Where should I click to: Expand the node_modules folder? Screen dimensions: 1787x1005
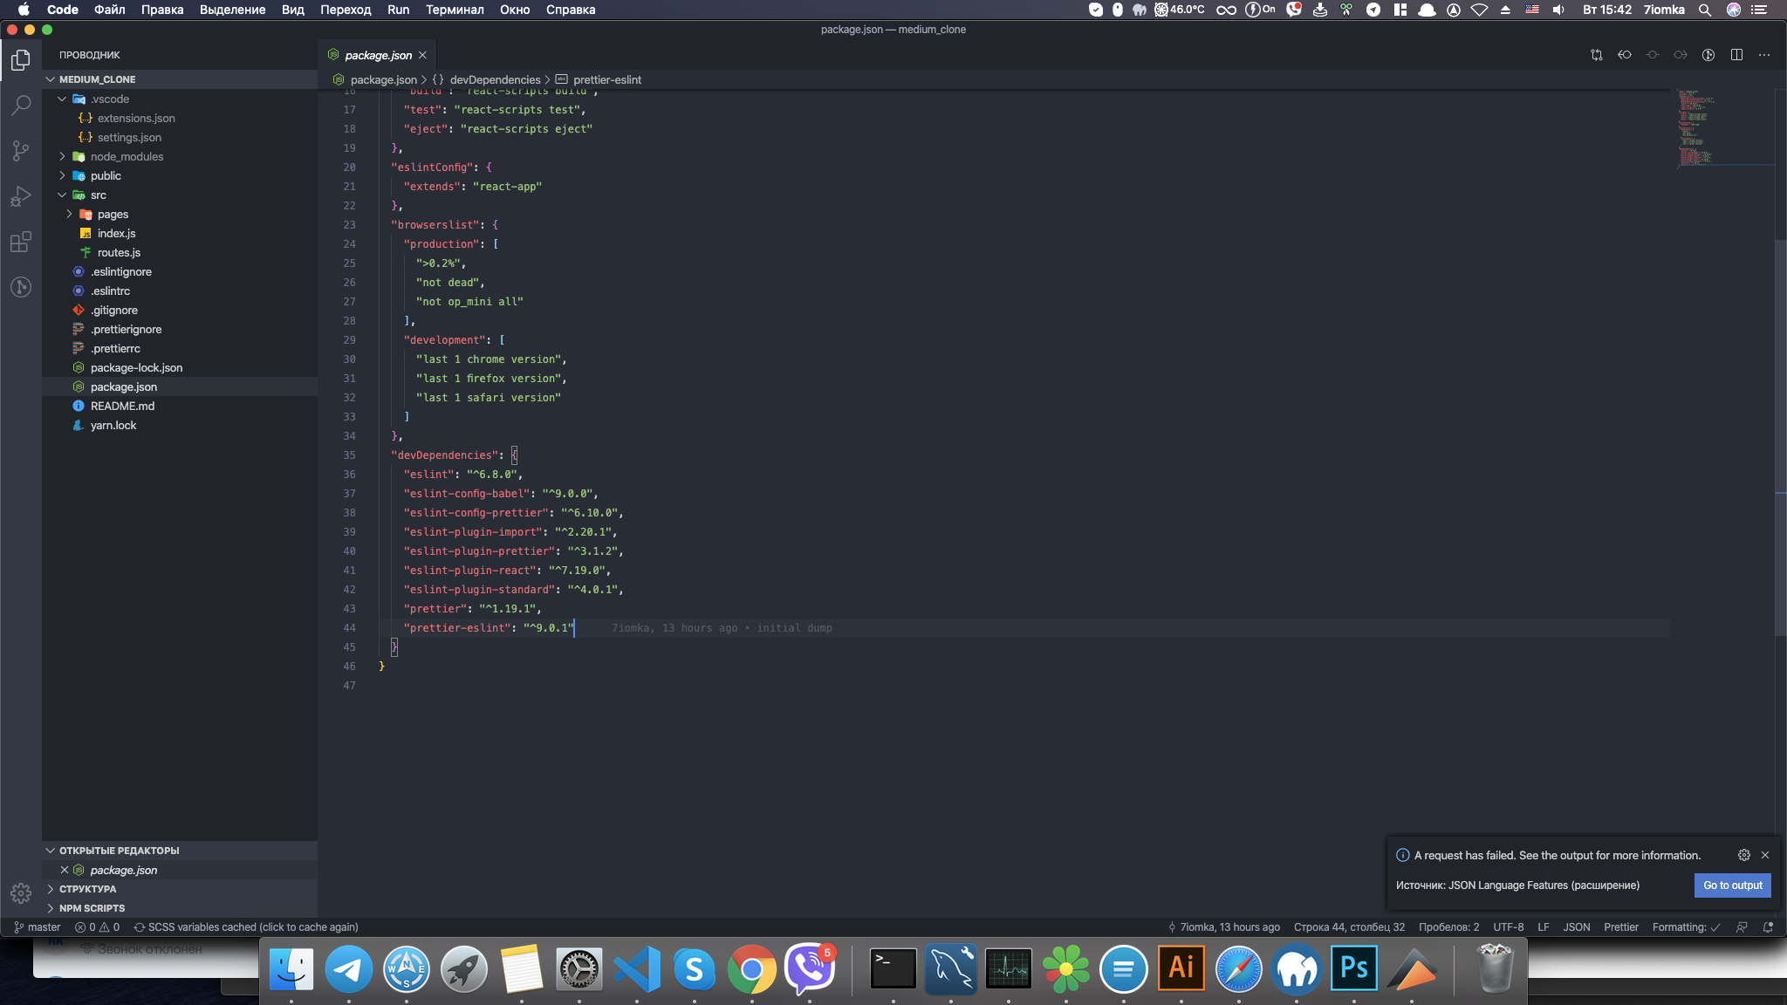pyautogui.click(x=127, y=156)
